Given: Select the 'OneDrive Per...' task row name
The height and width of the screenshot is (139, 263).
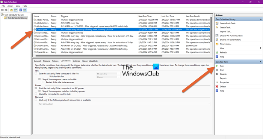Looking at the screenshot, I should pos(42,46).
